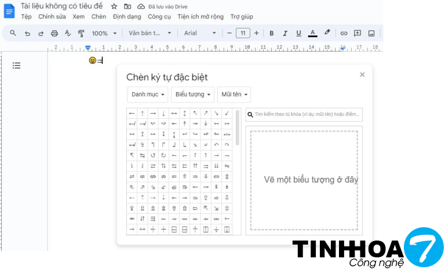This screenshot has width=445, height=273.
Task: Open the text color picker
Action: tap(313, 34)
